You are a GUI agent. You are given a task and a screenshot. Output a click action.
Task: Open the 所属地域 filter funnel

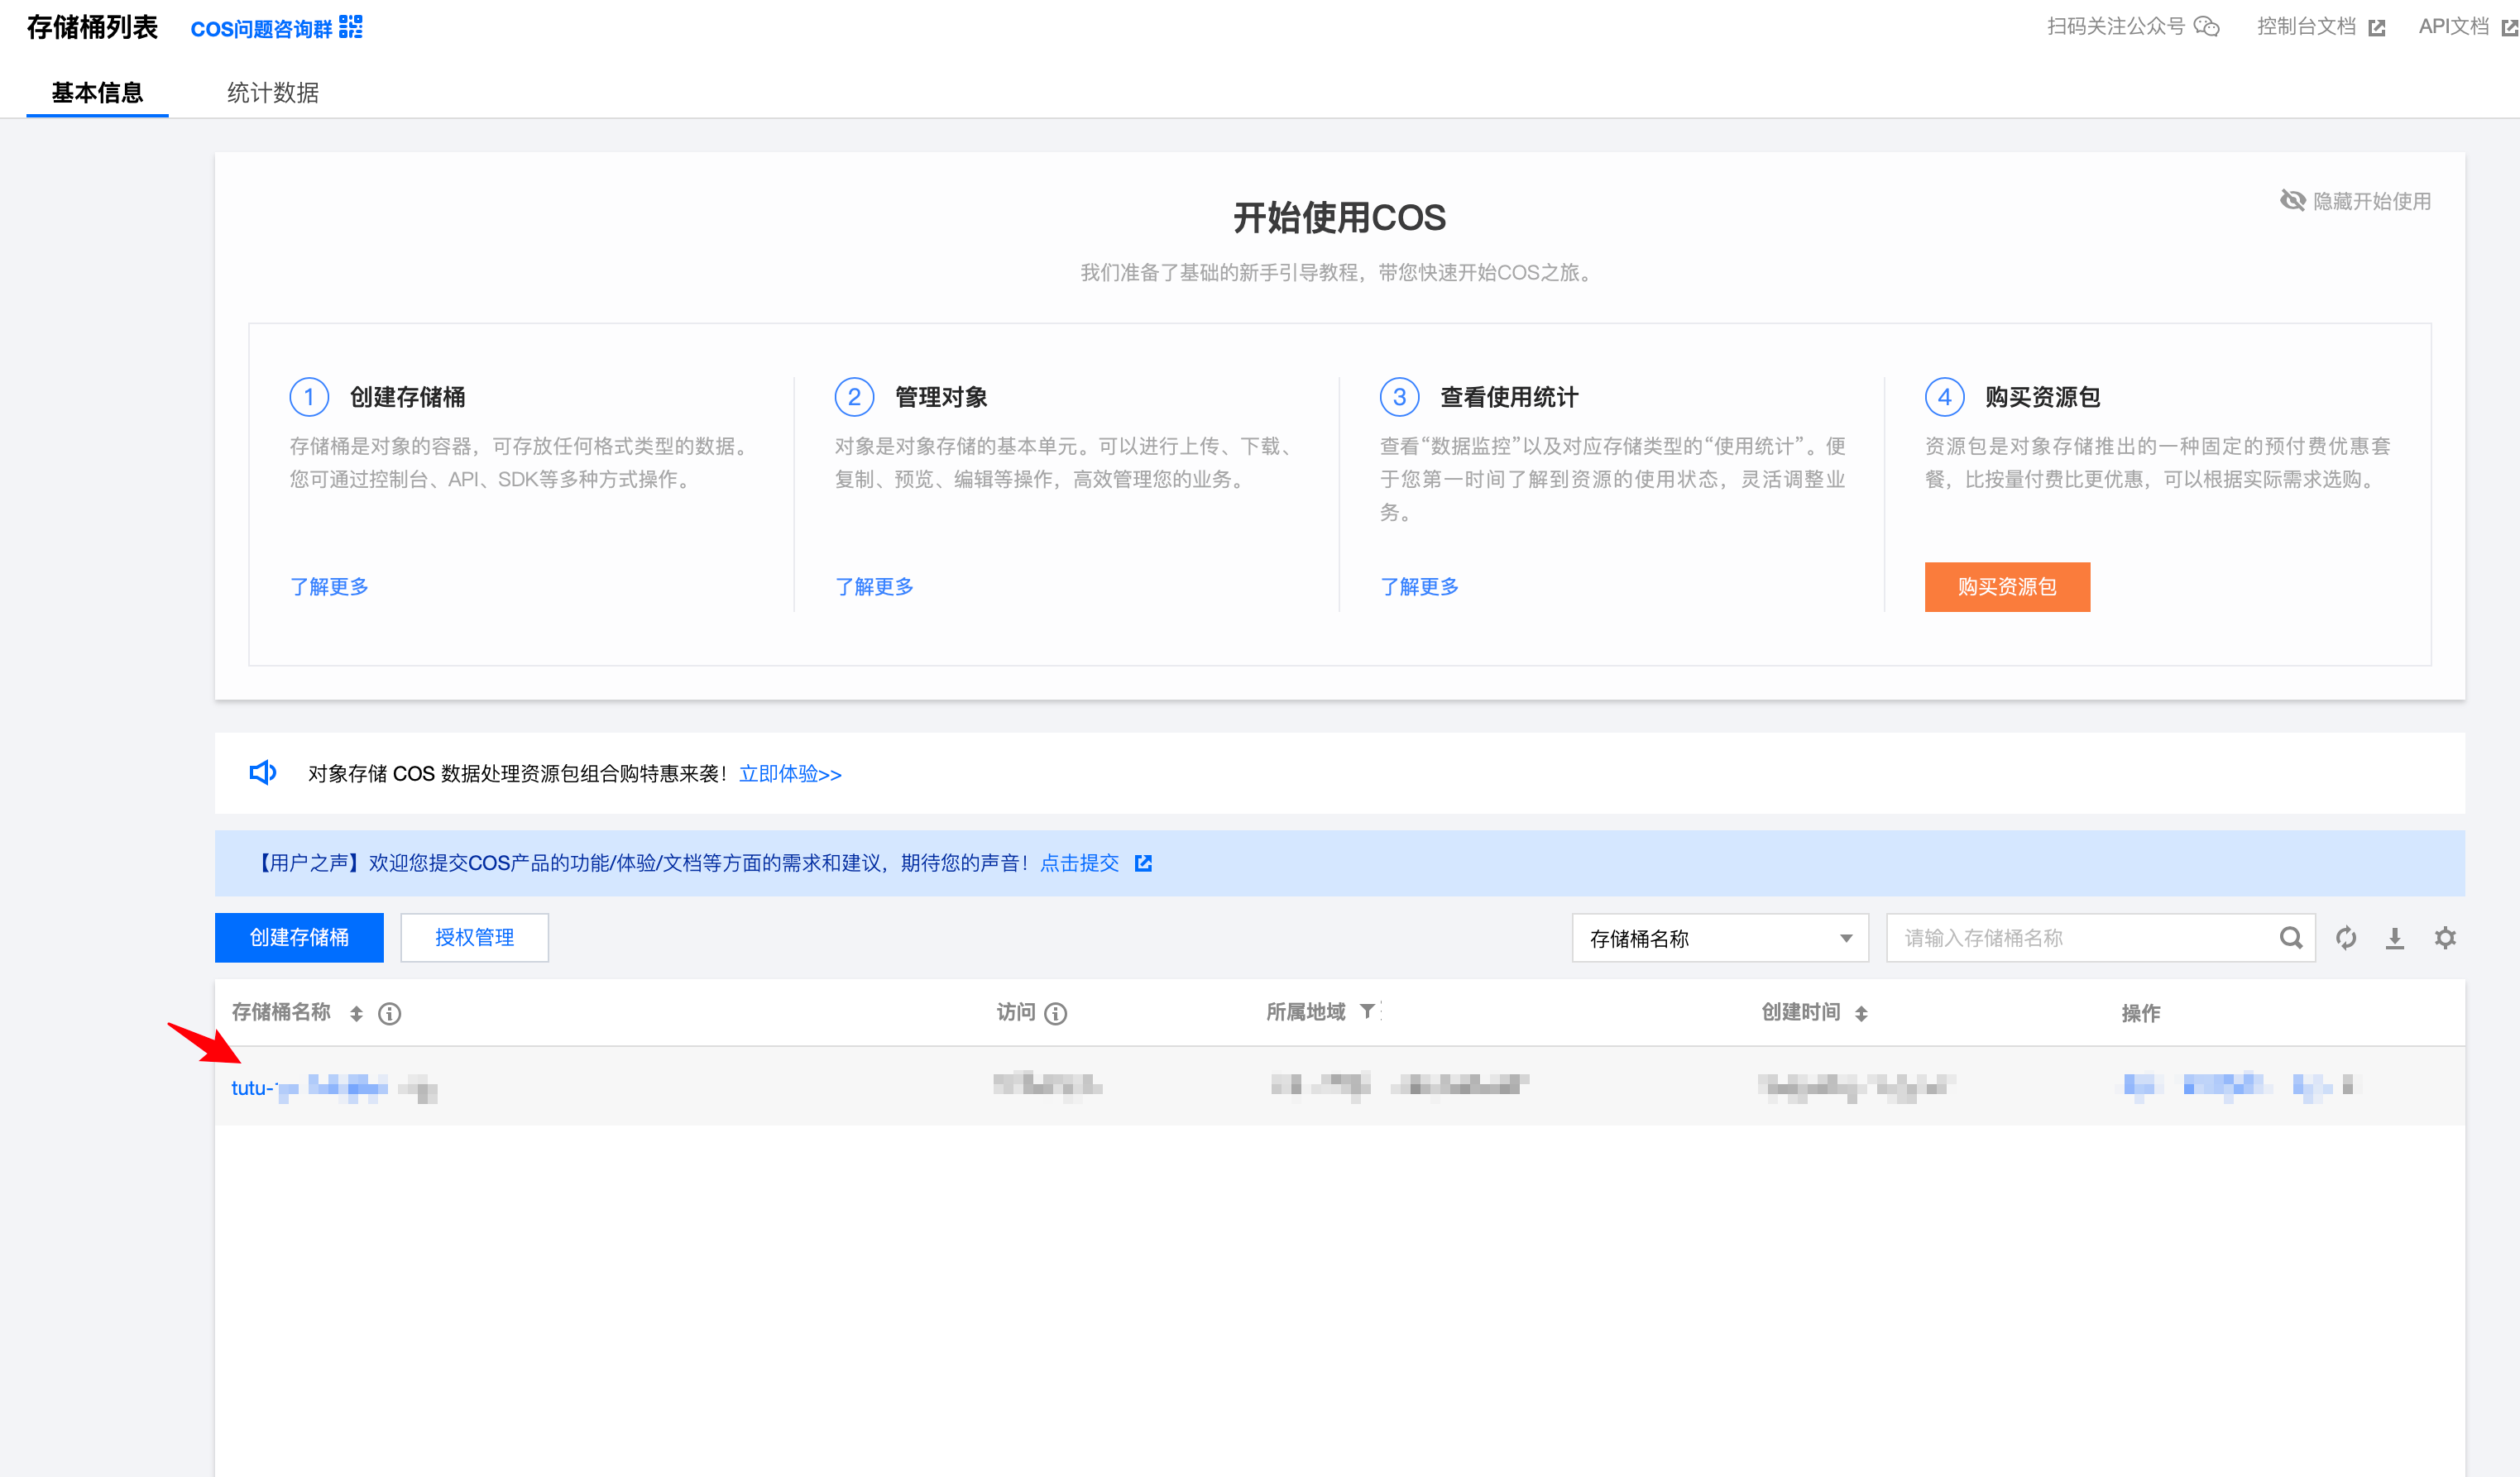[1367, 1011]
